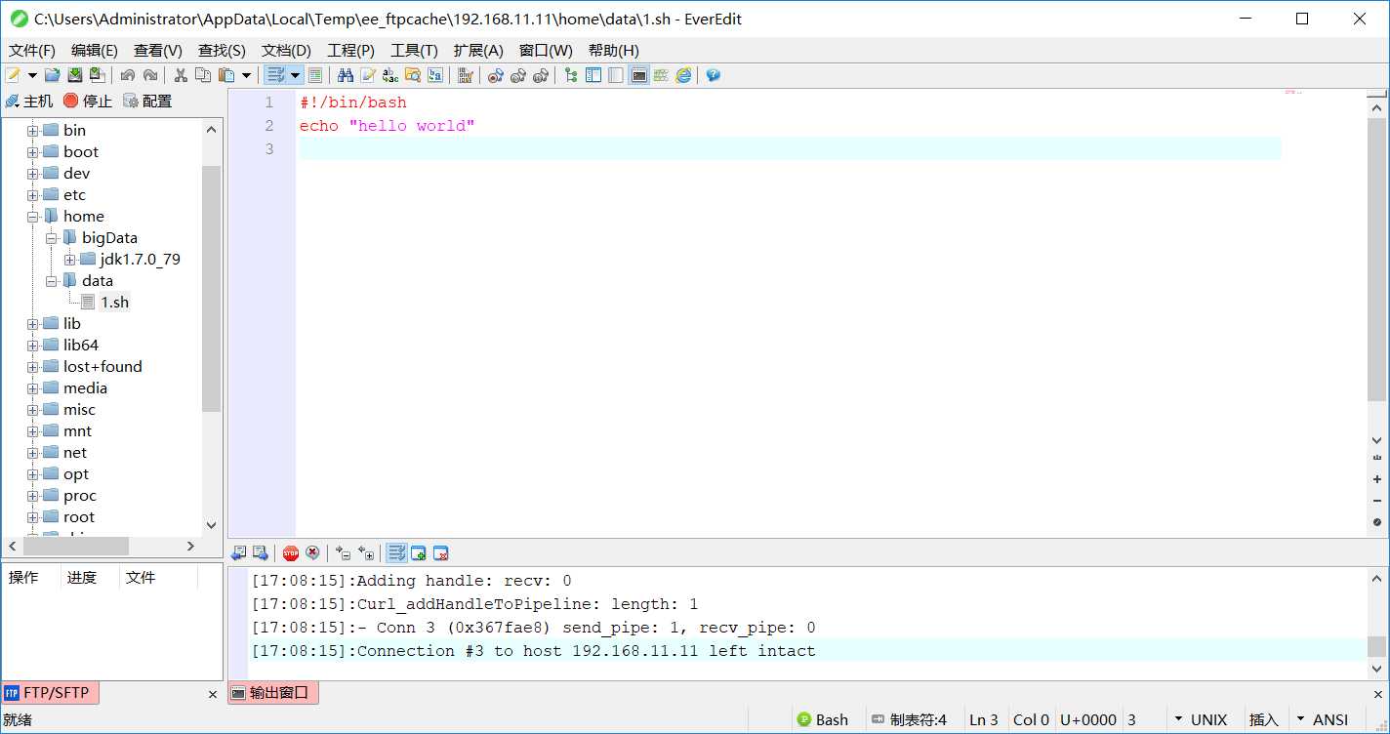Open the 查找(S) menu
Screen dimensions: 1390x734
[x=222, y=50]
